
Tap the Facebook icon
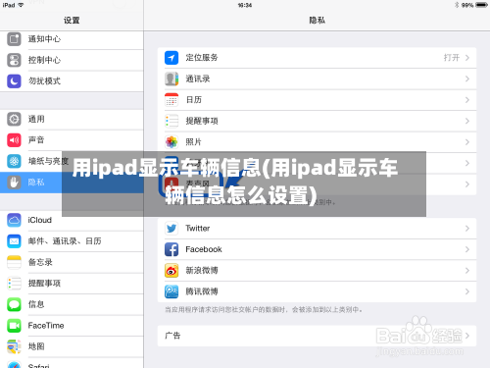tap(171, 249)
